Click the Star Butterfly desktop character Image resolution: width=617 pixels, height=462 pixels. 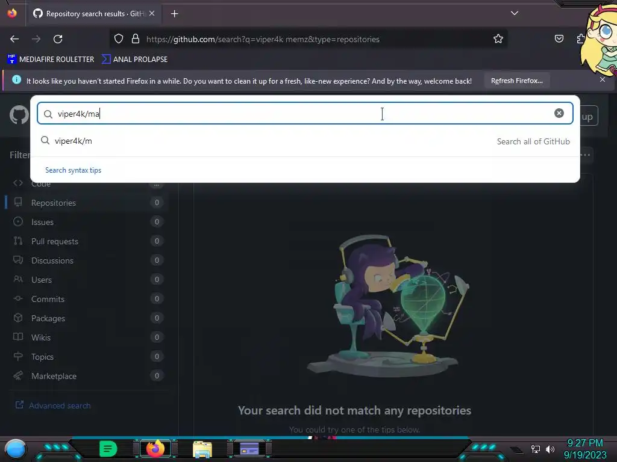(x=599, y=39)
